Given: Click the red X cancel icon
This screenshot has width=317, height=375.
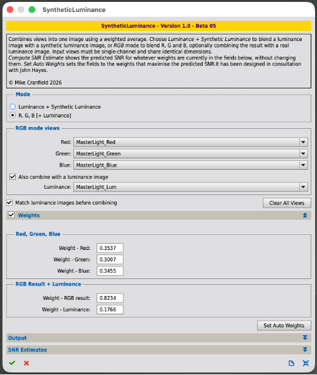Looking at the screenshot, I should tap(27, 363).
